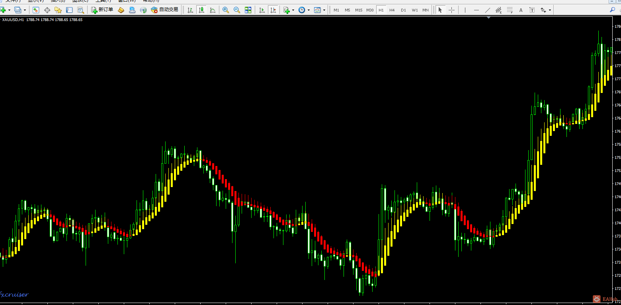
Task: Draw a vertical line on the chart
Action: (x=465, y=10)
